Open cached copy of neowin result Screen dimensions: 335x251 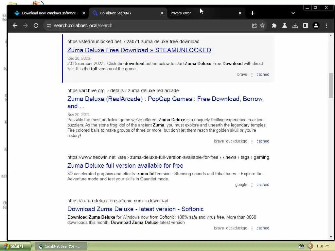tap(263, 185)
